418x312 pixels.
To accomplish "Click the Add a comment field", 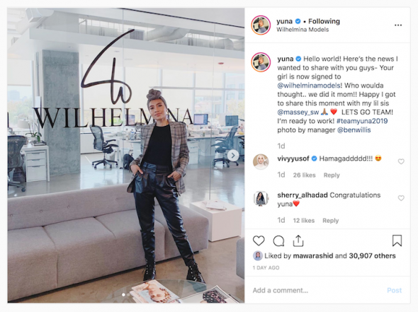I will click(x=317, y=290).
